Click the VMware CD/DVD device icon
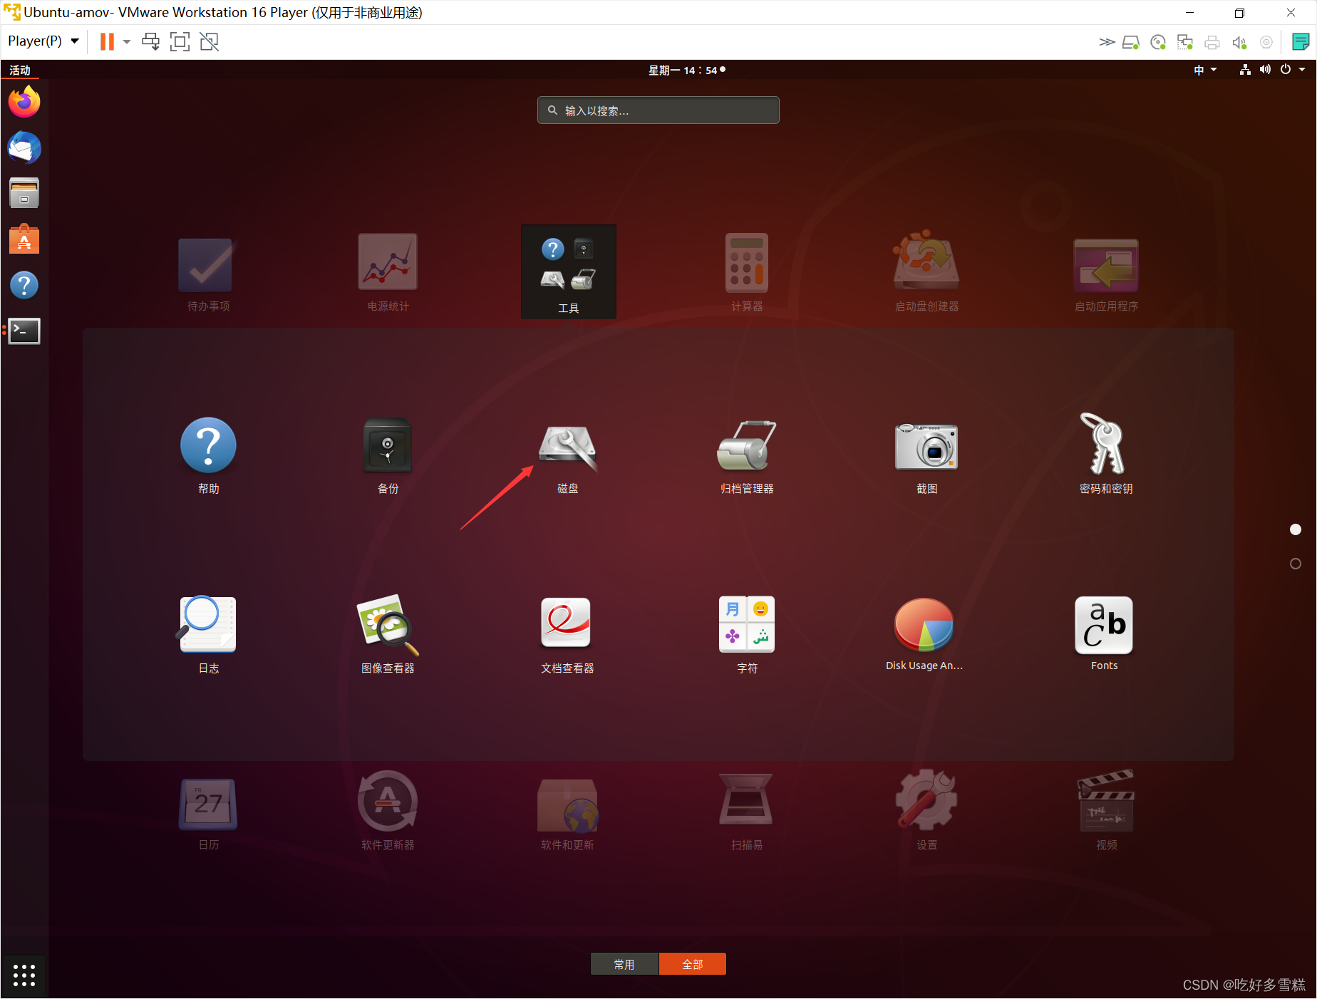The width and height of the screenshot is (1317, 999). [x=1158, y=42]
